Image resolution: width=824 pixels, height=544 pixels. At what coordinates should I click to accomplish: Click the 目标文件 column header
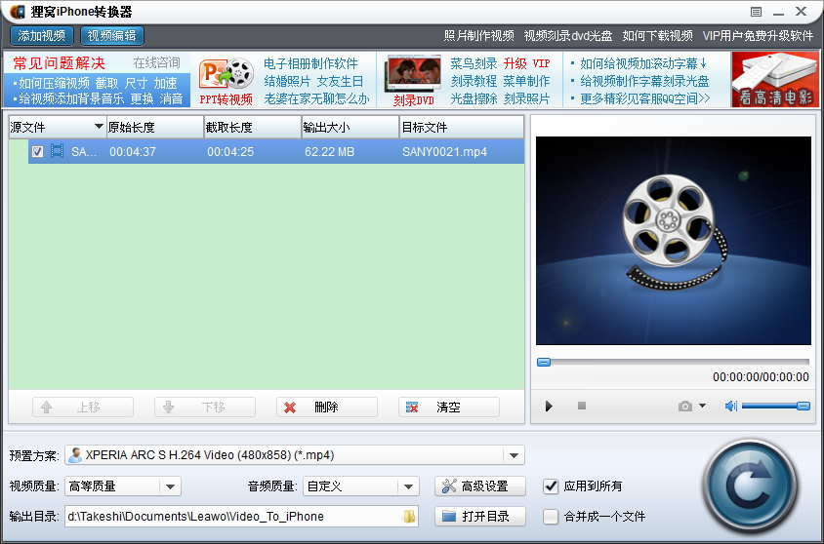click(x=462, y=127)
